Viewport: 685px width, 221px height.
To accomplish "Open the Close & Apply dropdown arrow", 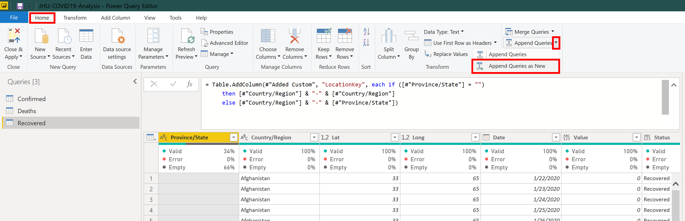I will pyautogui.click(x=21, y=57).
